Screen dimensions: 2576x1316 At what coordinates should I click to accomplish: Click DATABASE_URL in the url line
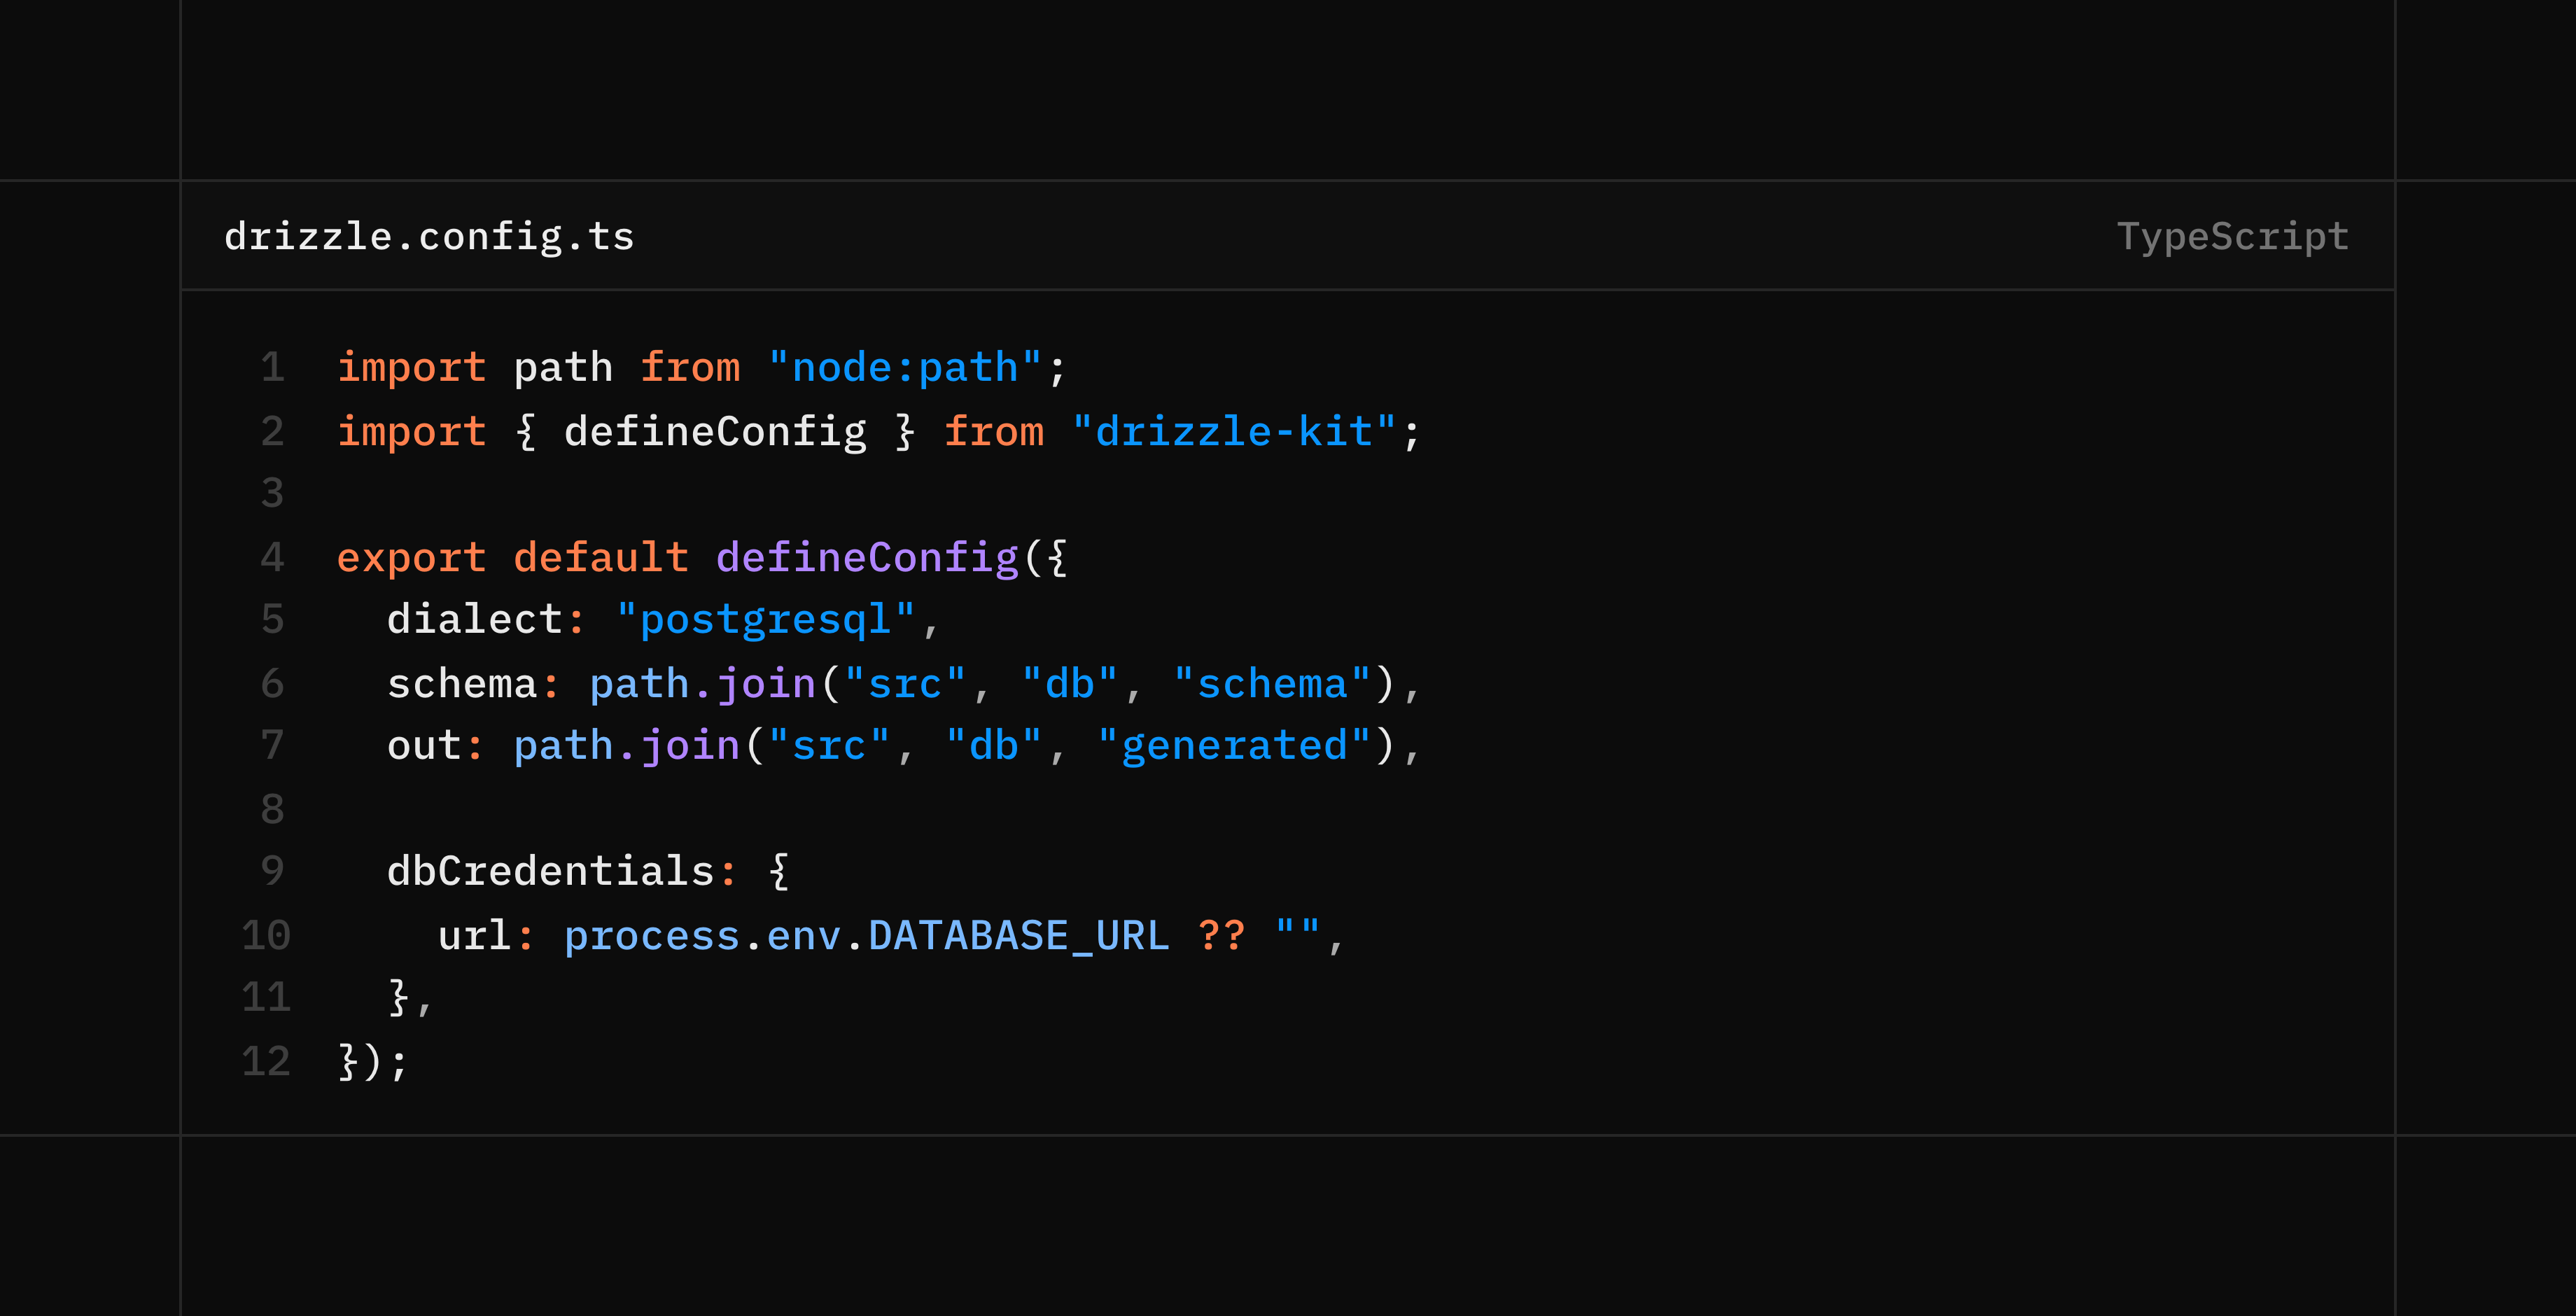pos(1018,936)
